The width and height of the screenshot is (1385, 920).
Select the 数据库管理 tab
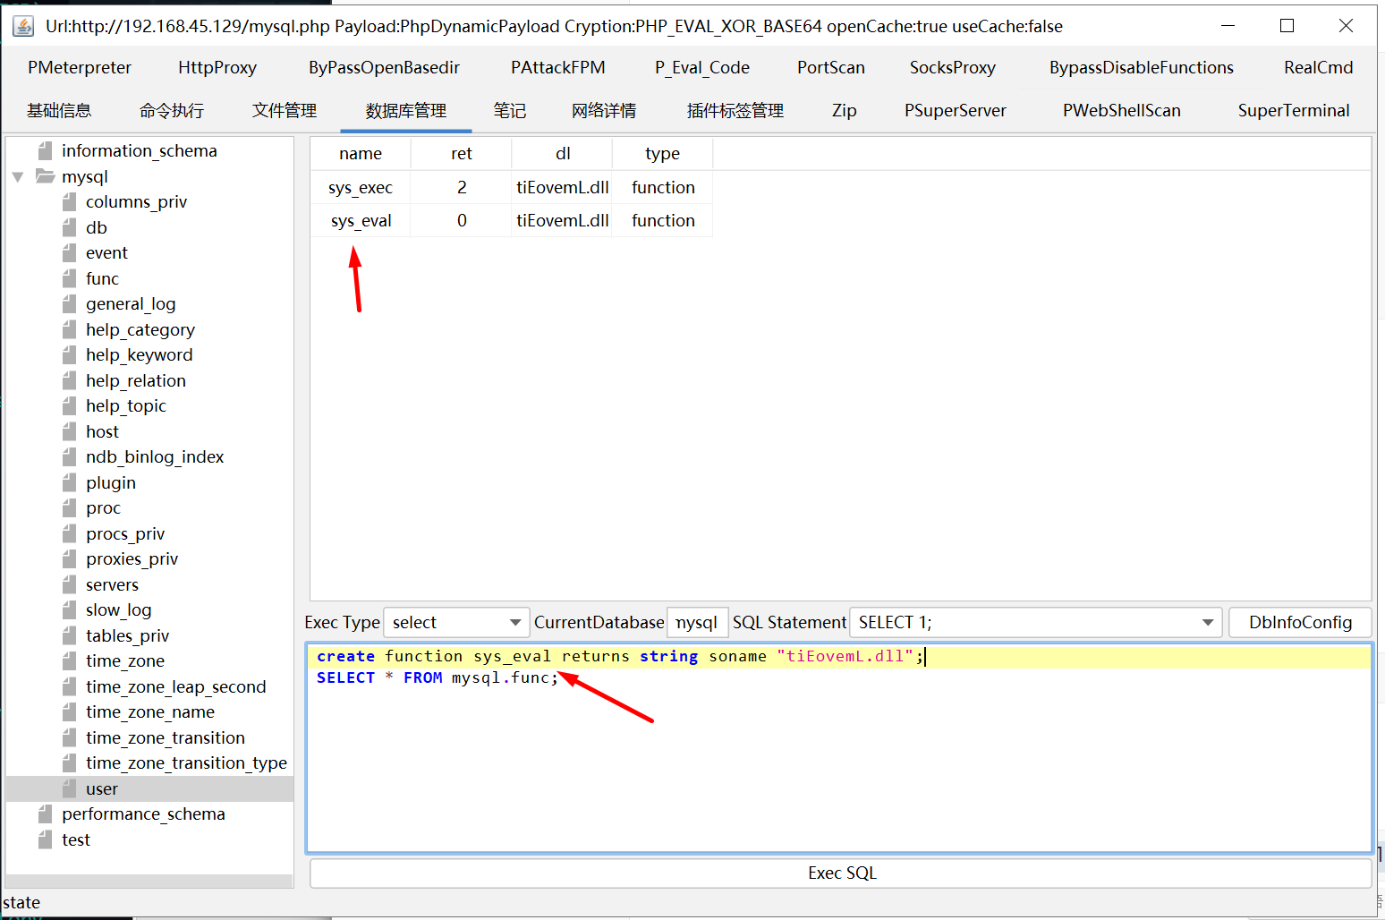(x=406, y=110)
